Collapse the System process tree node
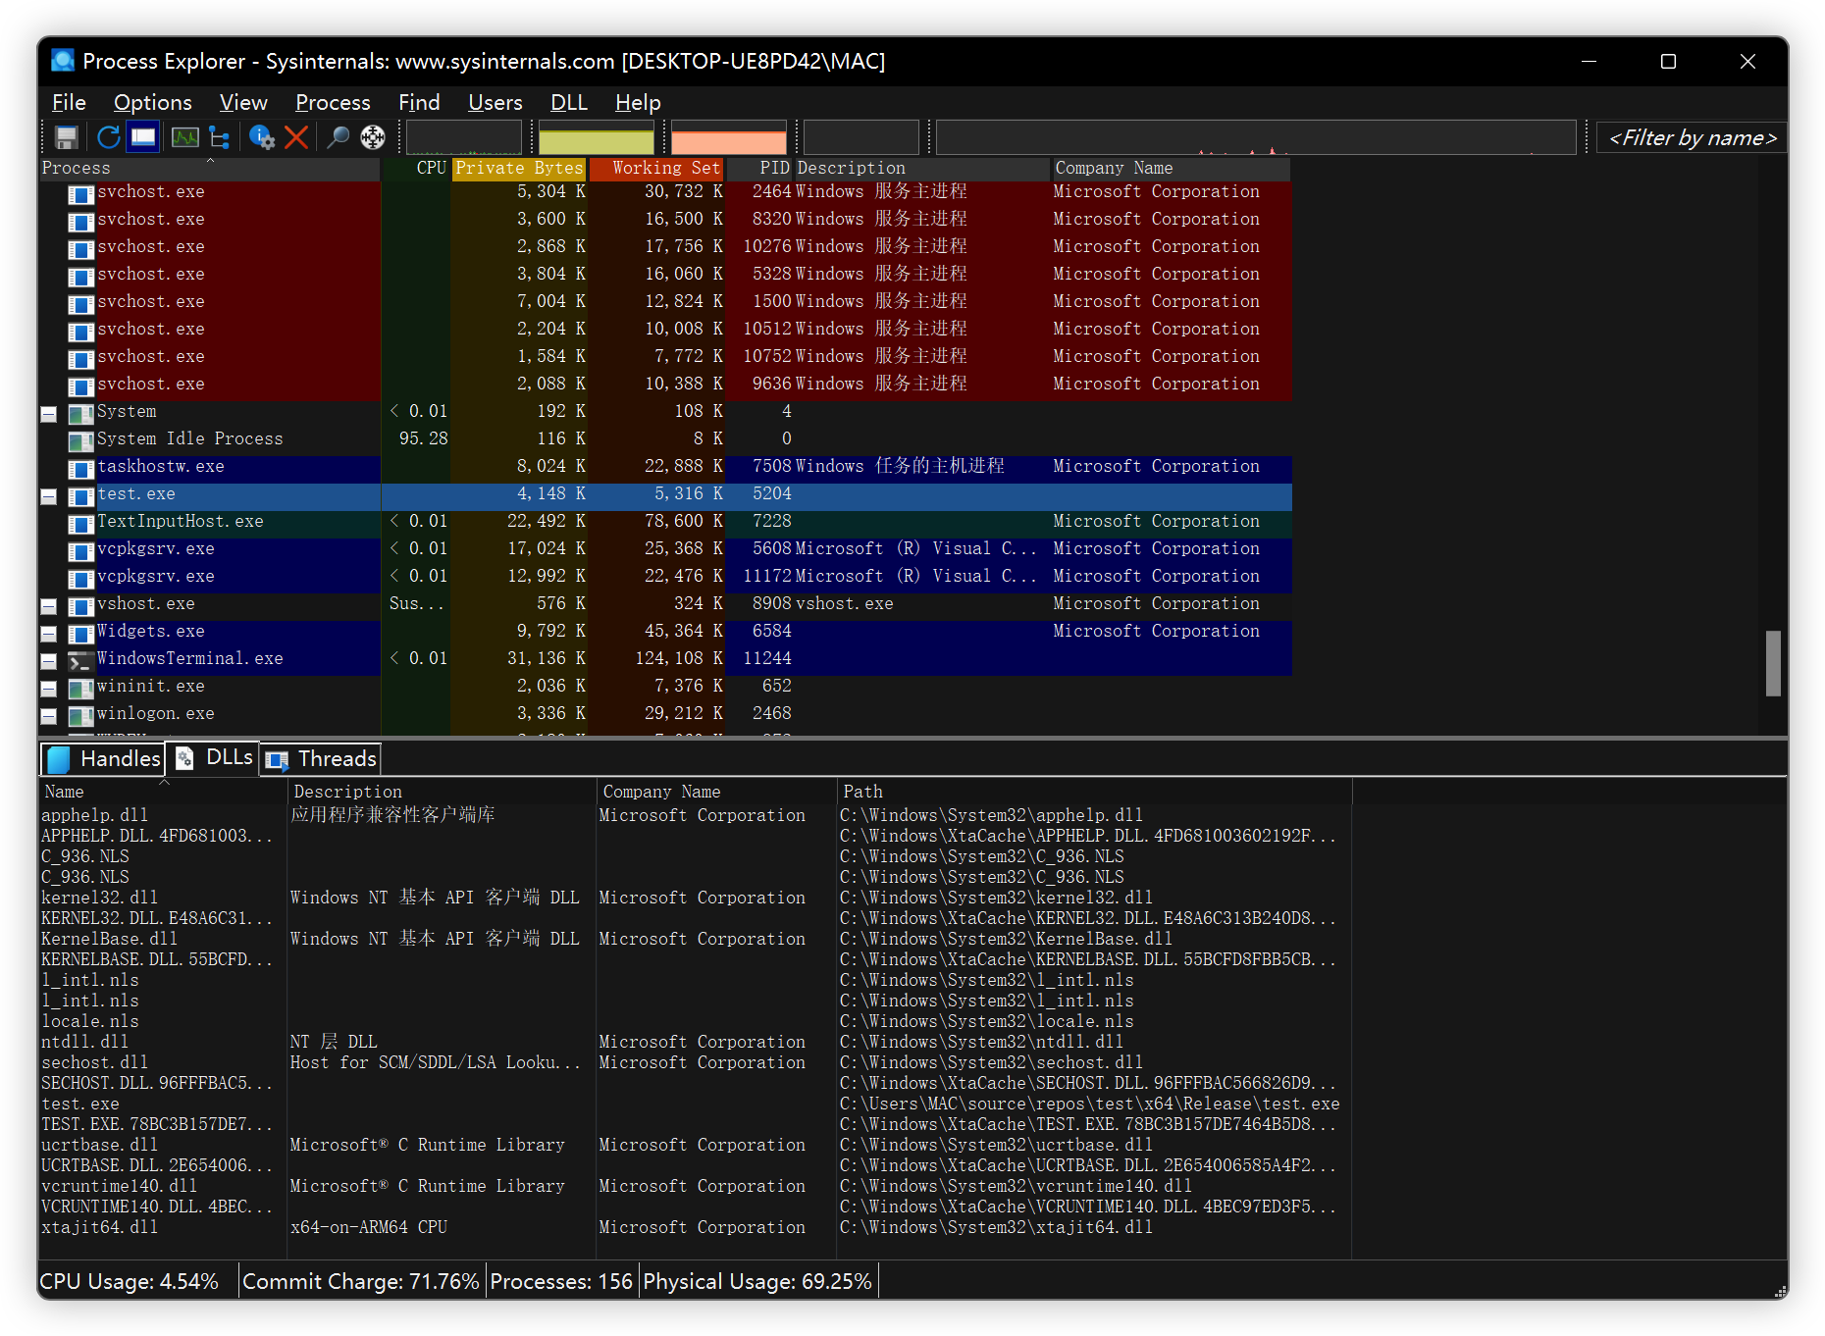Screen dimensions: 1825x1336 pyautogui.click(x=48, y=414)
